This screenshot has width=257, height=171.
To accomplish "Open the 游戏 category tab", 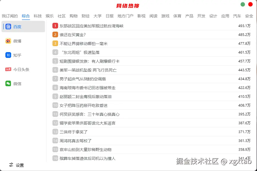I will tap(165, 16).
